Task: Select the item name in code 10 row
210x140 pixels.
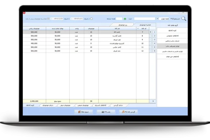Action: (x=117, y=43)
